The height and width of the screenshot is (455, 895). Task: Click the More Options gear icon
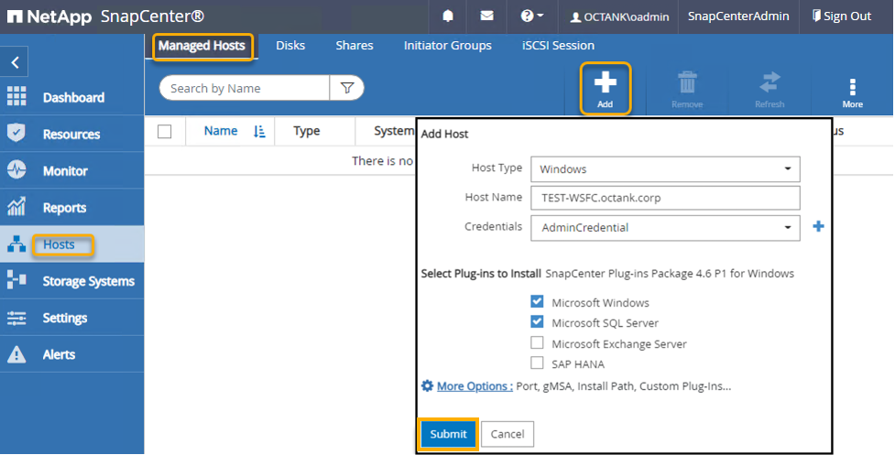427,386
